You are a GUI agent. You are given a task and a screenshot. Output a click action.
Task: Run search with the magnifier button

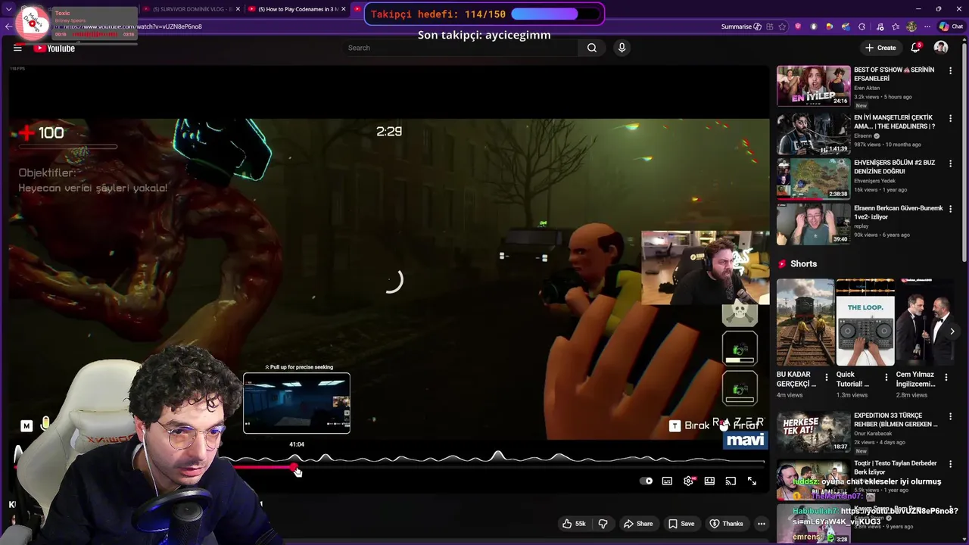[x=592, y=48]
